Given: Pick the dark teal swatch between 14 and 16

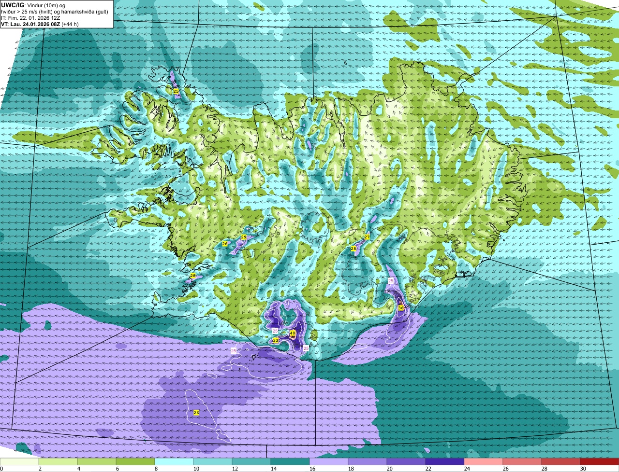Looking at the screenshot, I should tap(290, 461).
